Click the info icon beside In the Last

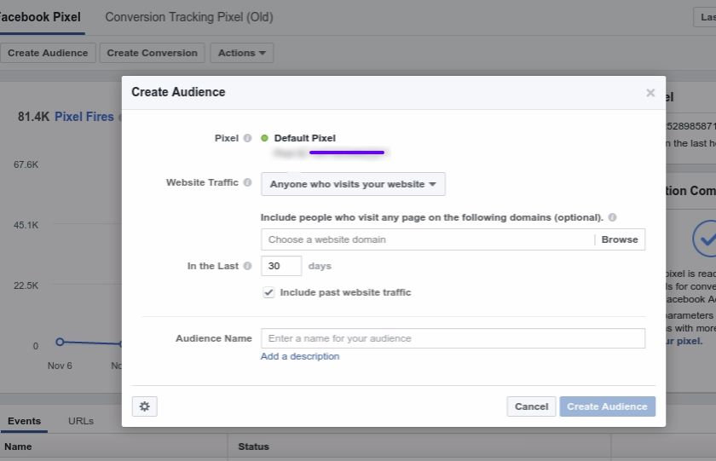pos(247,266)
